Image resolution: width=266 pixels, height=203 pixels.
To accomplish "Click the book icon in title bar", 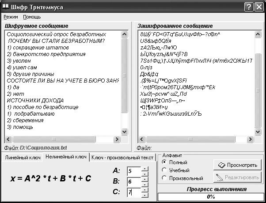I will tap(5, 7).
